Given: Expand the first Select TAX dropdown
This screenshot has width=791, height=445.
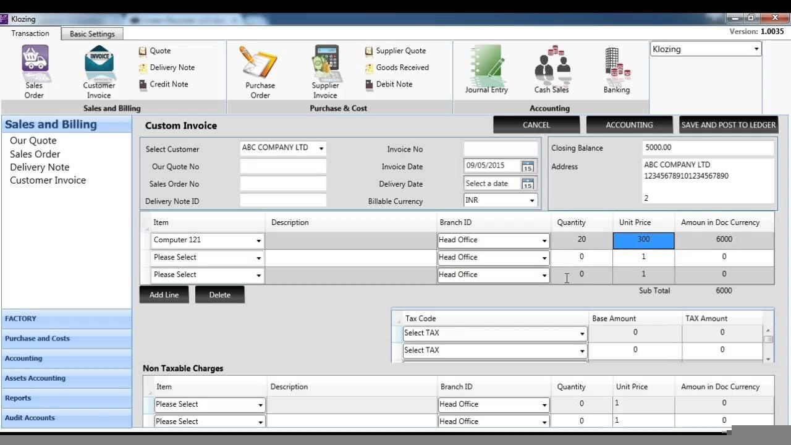Looking at the screenshot, I should [x=582, y=334].
